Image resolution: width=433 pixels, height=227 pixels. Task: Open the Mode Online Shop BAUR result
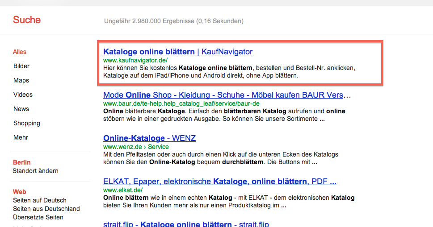(227, 95)
